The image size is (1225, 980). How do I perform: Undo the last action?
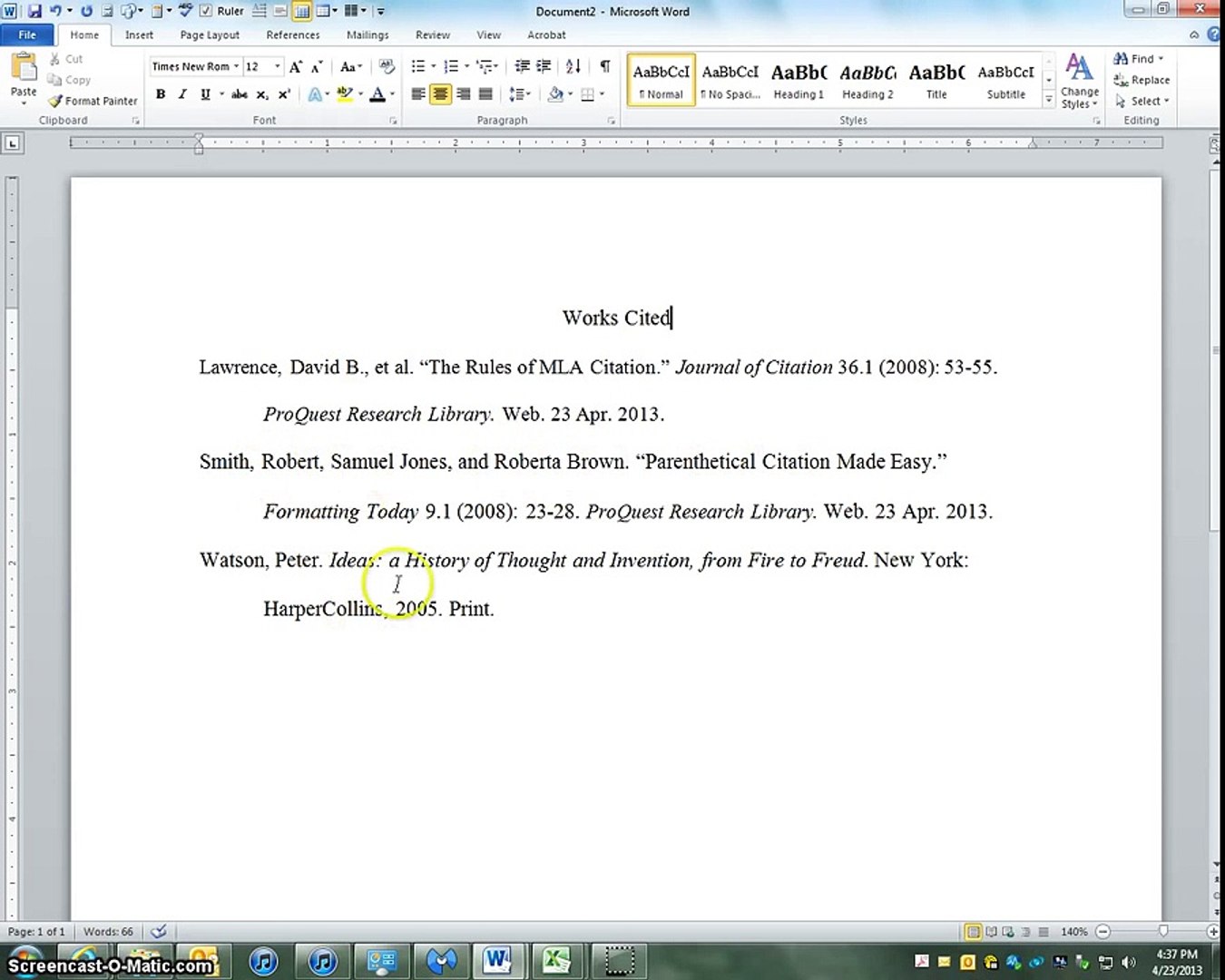tap(55, 11)
